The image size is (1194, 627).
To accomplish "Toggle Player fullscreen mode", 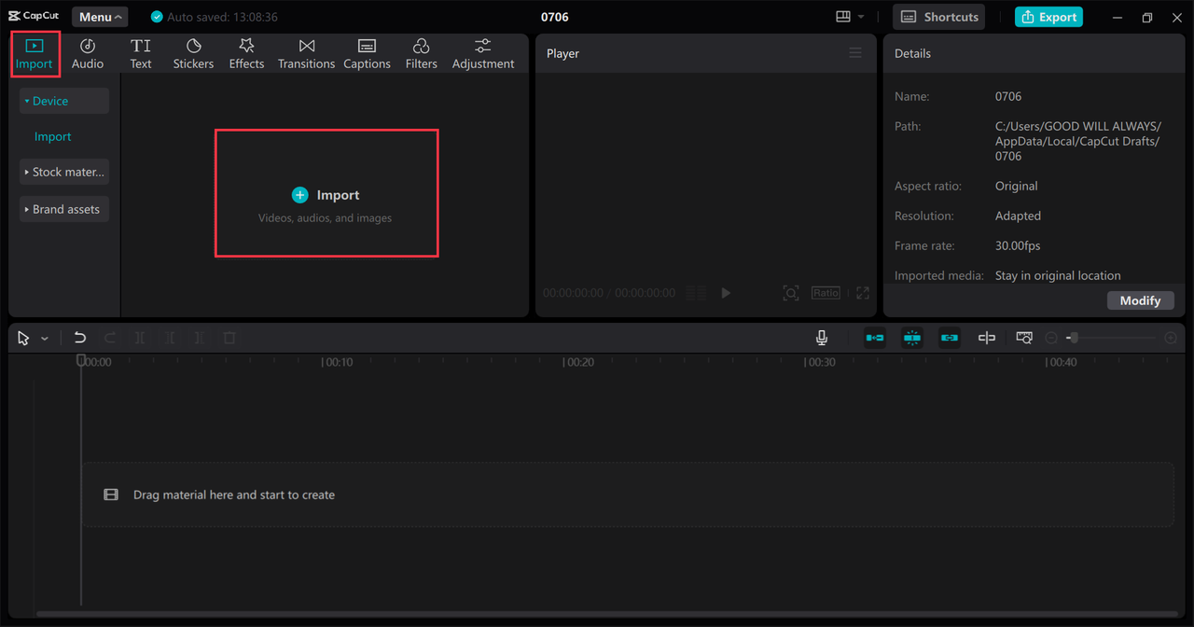I will (863, 293).
